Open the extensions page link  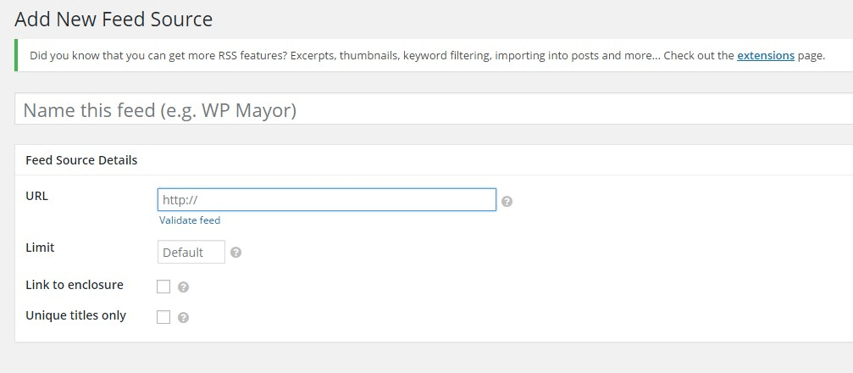(765, 56)
